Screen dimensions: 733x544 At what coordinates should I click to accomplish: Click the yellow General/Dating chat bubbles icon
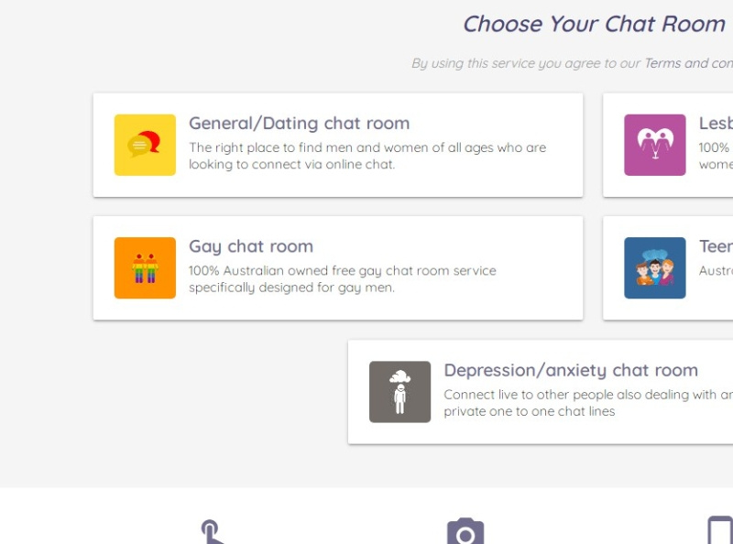point(145,145)
